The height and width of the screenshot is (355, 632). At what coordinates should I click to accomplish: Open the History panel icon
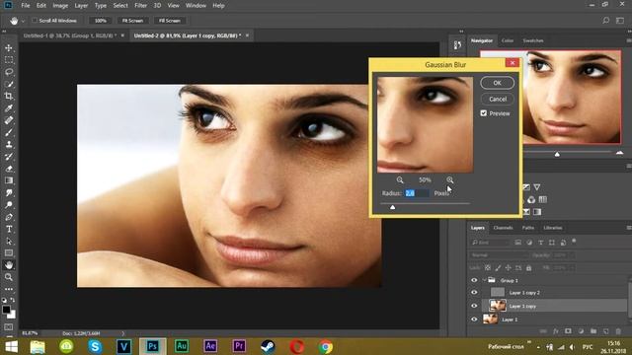pyautogui.click(x=457, y=45)
